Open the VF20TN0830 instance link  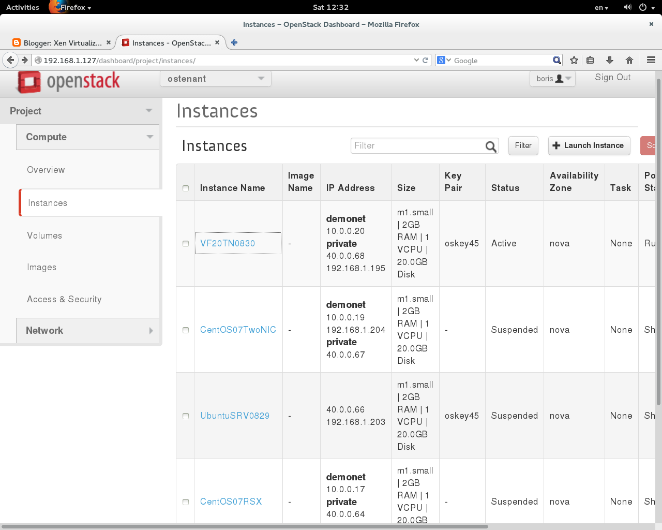(x=228, y=243)
